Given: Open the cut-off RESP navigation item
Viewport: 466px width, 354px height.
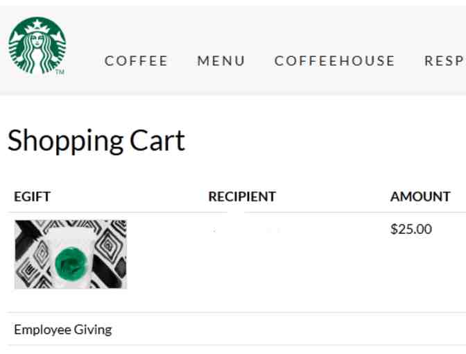Looking at the screenshot, I should (x=445, y=61).
